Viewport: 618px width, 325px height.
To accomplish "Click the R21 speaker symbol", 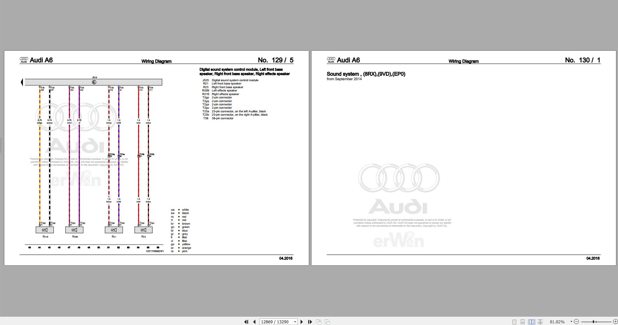I will 114,230.
